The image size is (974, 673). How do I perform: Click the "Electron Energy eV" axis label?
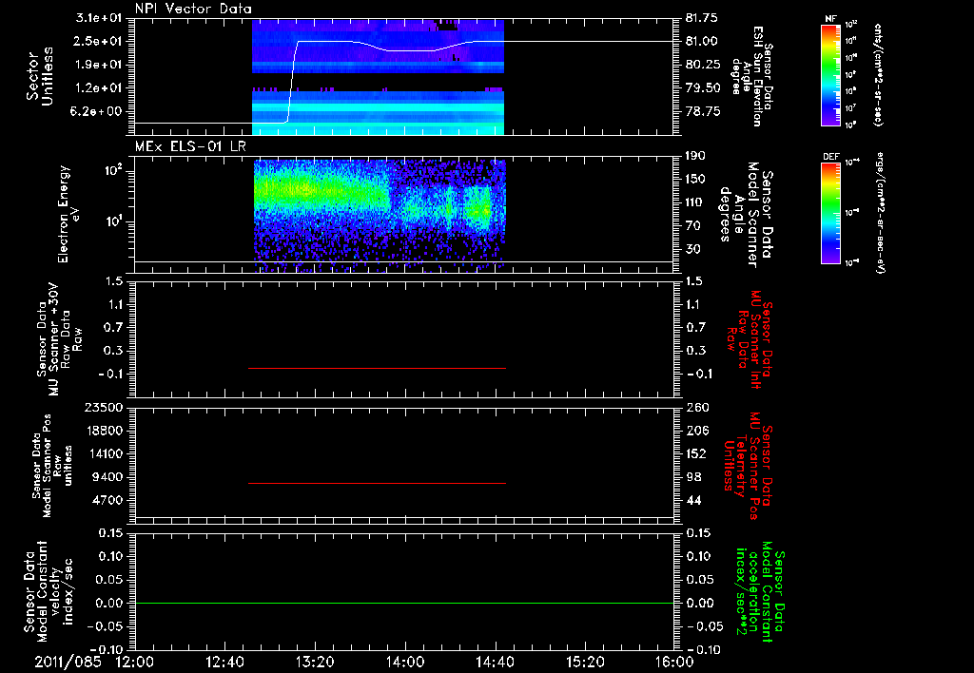[x=68, y=214]
